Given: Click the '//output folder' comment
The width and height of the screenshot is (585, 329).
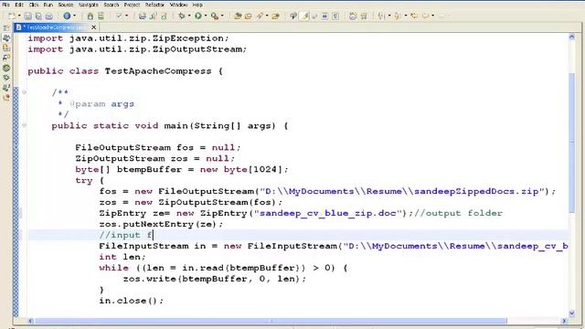Looking at the screenshot, I should point(458,213).
